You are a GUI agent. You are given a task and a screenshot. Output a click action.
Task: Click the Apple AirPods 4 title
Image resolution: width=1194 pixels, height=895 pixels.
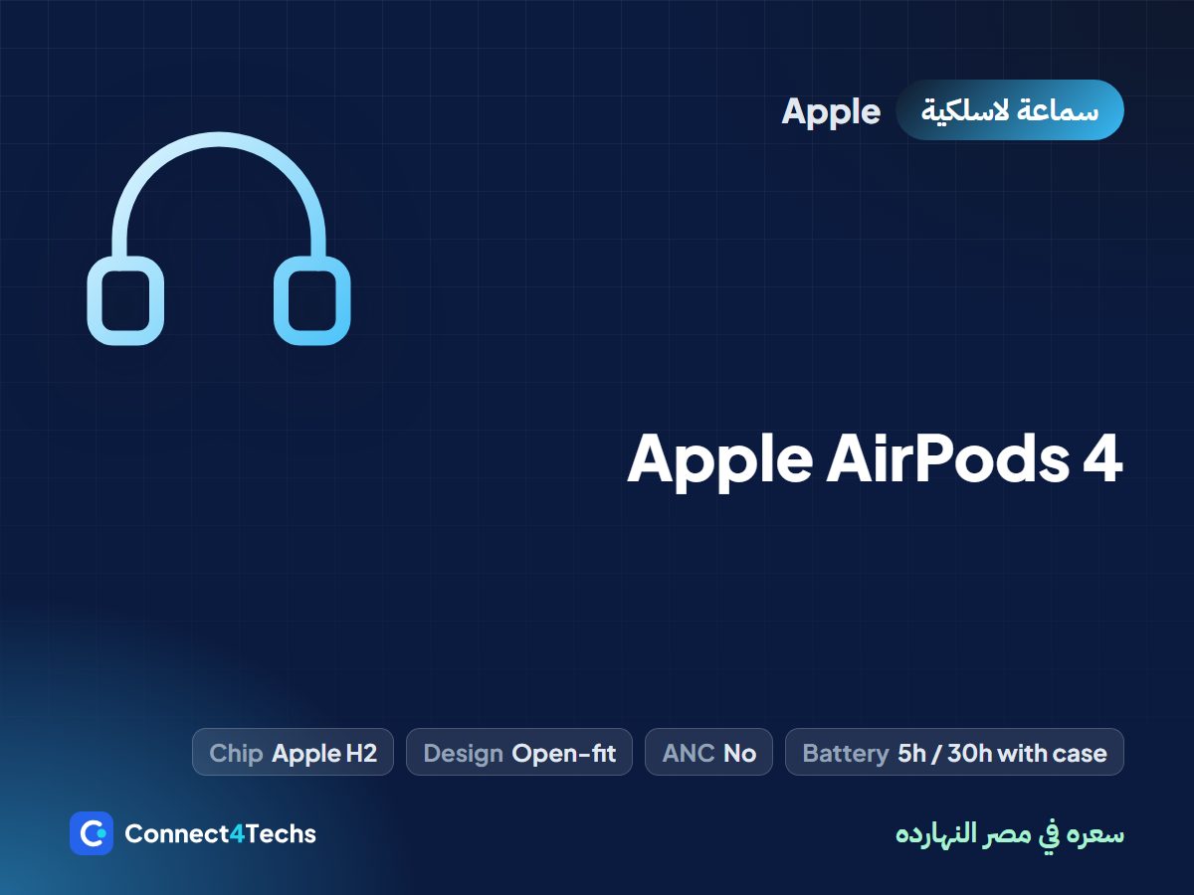pos(875,458)
